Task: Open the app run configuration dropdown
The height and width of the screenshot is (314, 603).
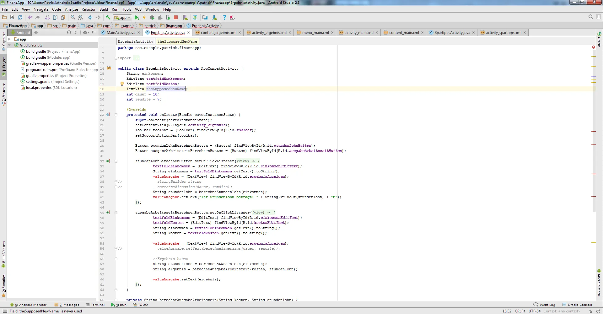Action: point(123,18)
